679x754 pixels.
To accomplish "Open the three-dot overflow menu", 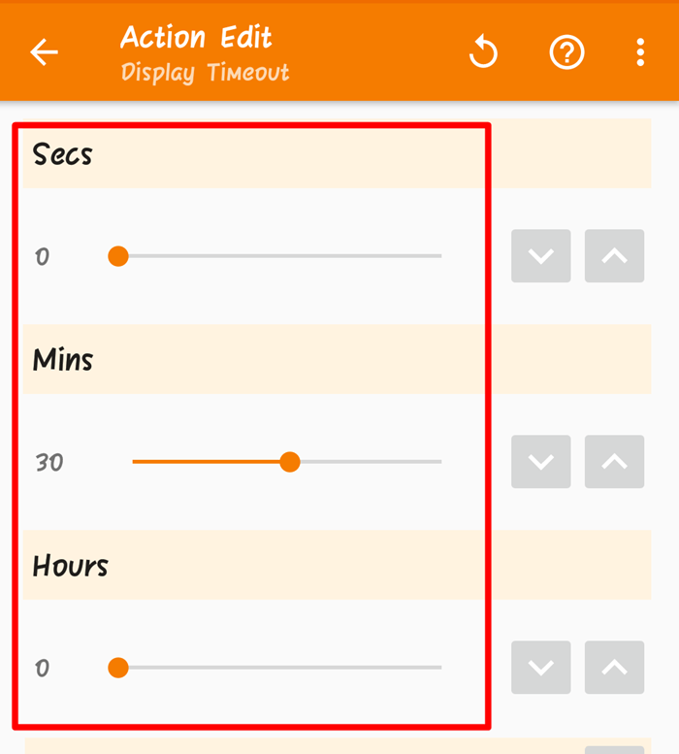I will [640, 52].
